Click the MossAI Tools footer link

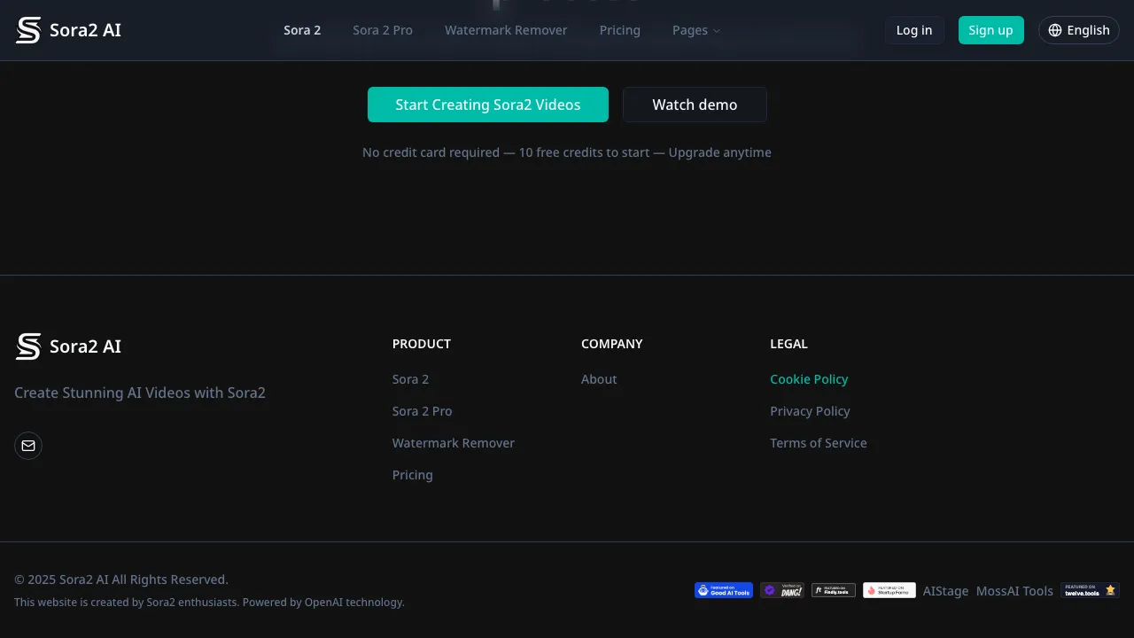coord(1014,590)
